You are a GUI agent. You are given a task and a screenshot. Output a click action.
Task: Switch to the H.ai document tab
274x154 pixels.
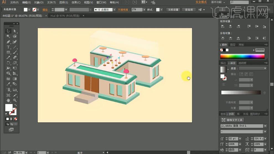(65, 16)
